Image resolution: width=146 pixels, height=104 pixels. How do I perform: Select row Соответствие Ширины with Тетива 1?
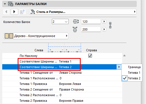pos(62,61)
